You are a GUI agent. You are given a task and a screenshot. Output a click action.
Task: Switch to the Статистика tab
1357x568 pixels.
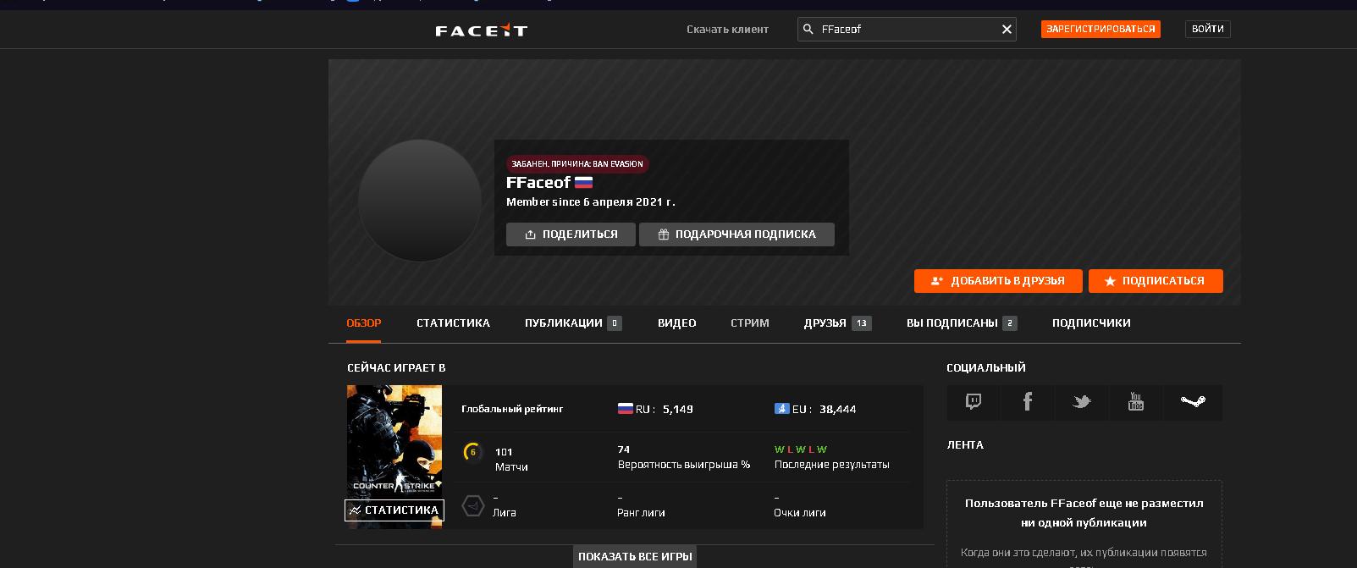coord(453,323)
